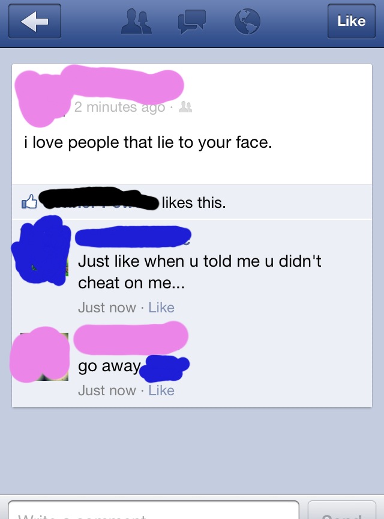
Task: Like the 'cheat on me' comment
Action: pos(161,308)
